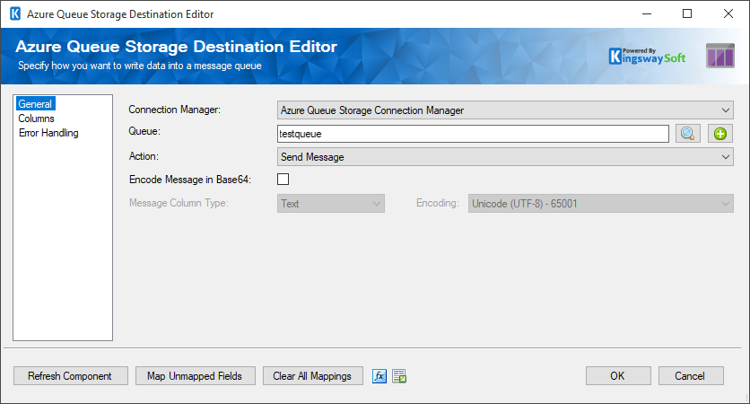Close the Azure Queue Storage Destination Editor
The image size is (750, 404).
(x=728, y=13)
